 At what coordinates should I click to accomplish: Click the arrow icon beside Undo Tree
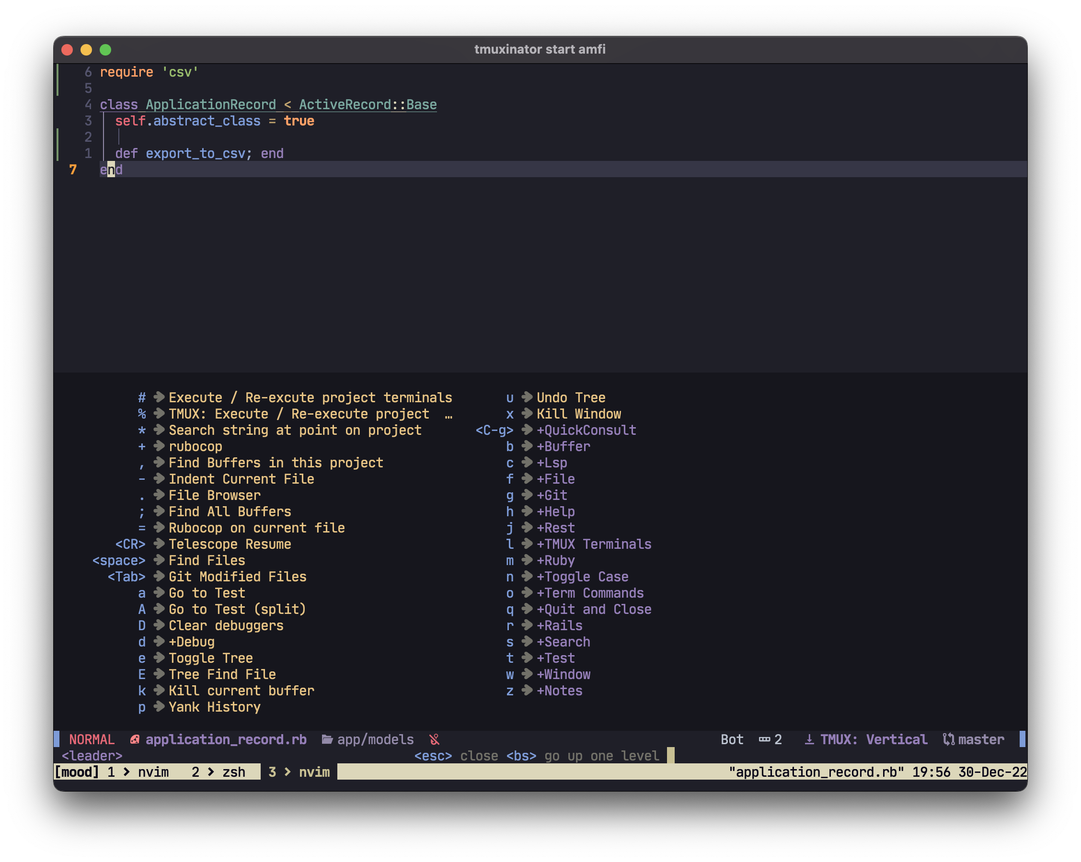click(527, 397)
